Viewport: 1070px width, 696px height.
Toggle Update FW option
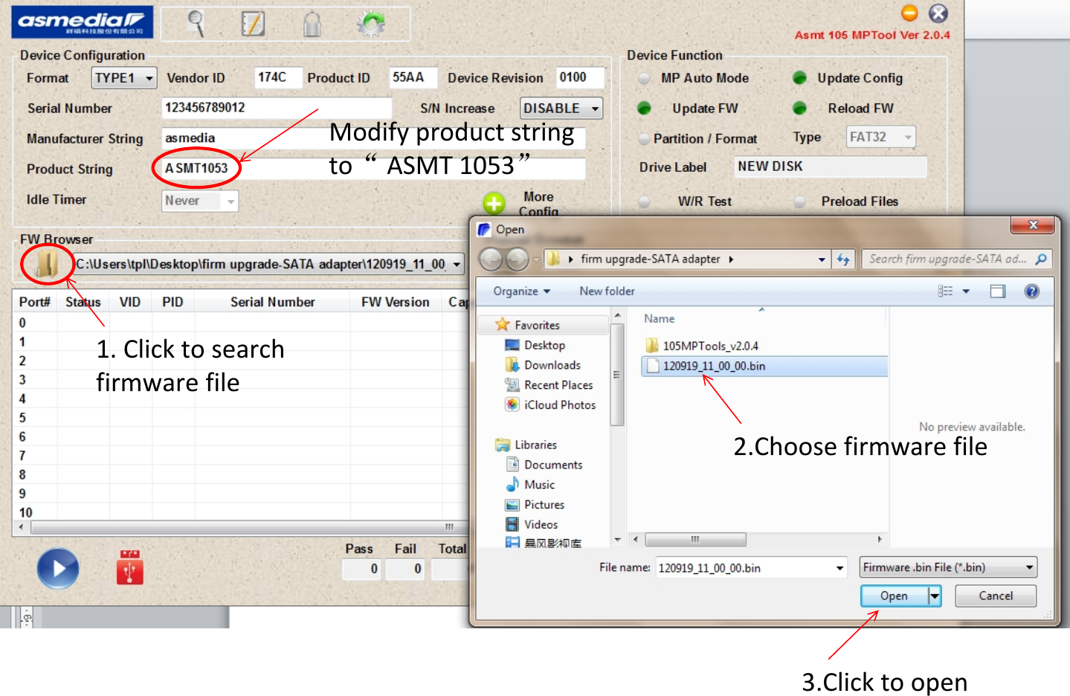[x=644, y=109]
